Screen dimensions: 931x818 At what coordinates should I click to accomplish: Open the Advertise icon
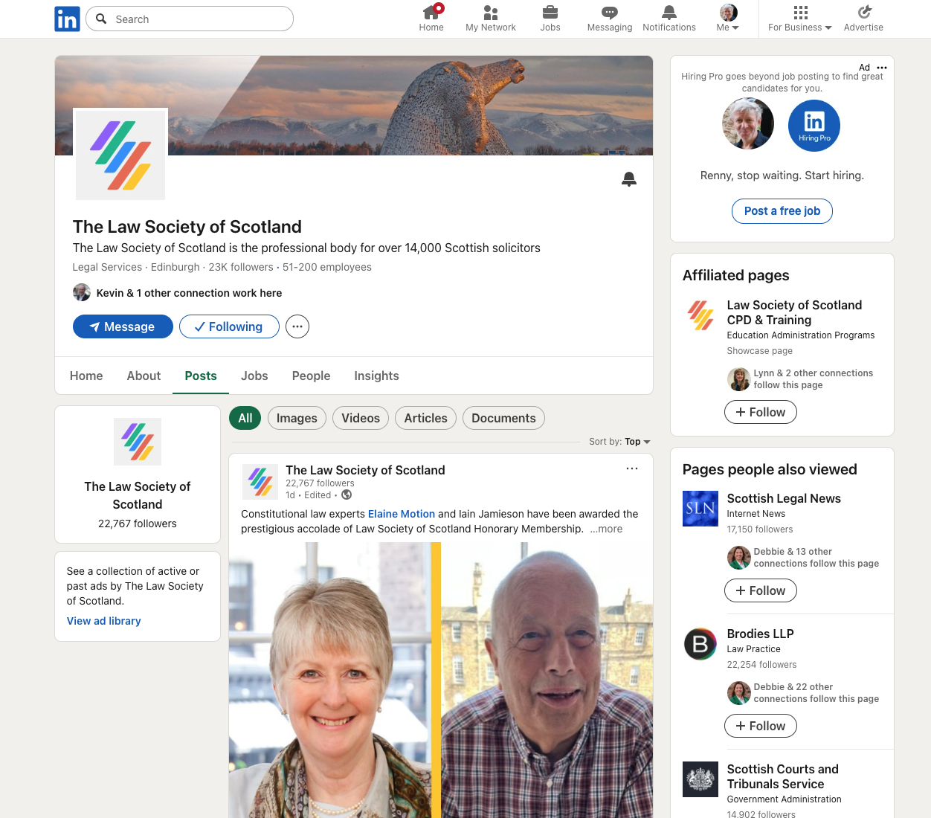pyautogui.click(x=863, y=19)
